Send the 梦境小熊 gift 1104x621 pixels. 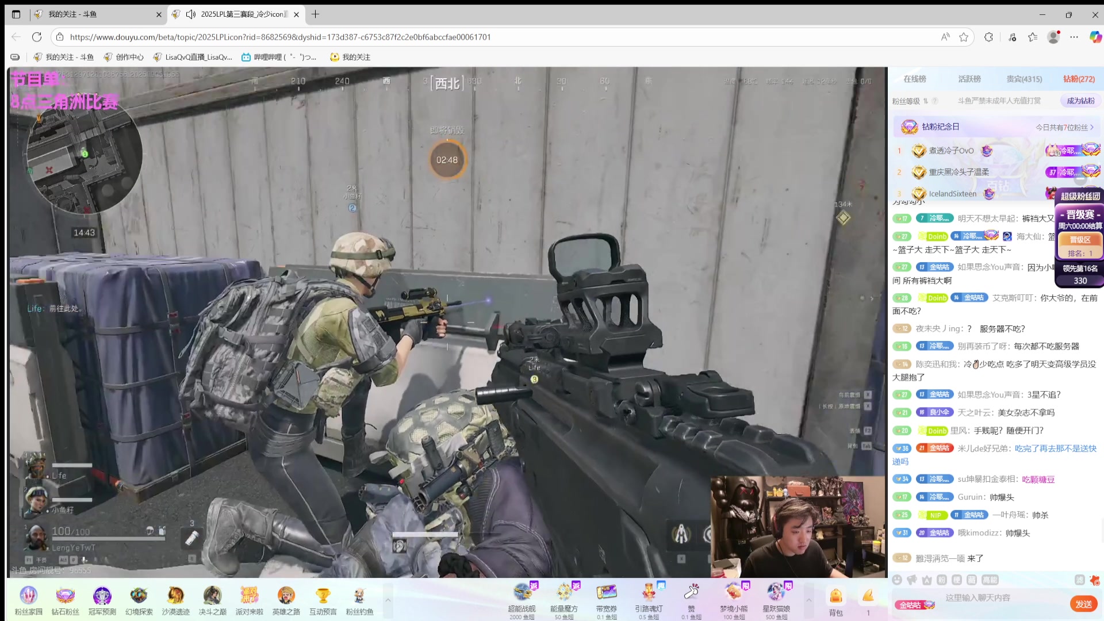tap(734, 600)
